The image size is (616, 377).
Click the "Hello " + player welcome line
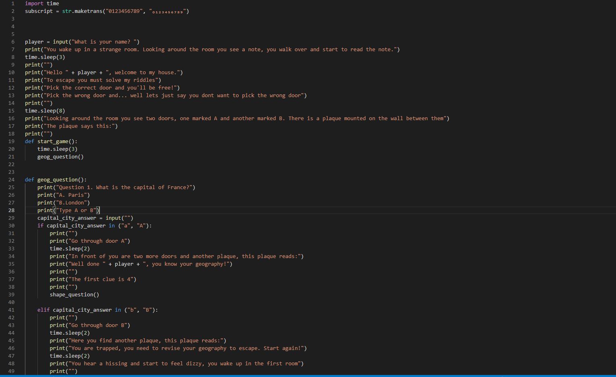(x=104, y=73)
